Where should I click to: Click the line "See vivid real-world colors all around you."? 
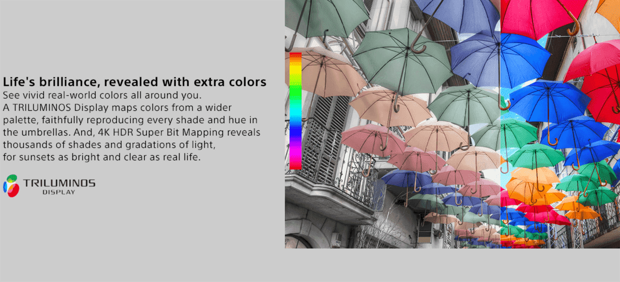pos(102,95)
